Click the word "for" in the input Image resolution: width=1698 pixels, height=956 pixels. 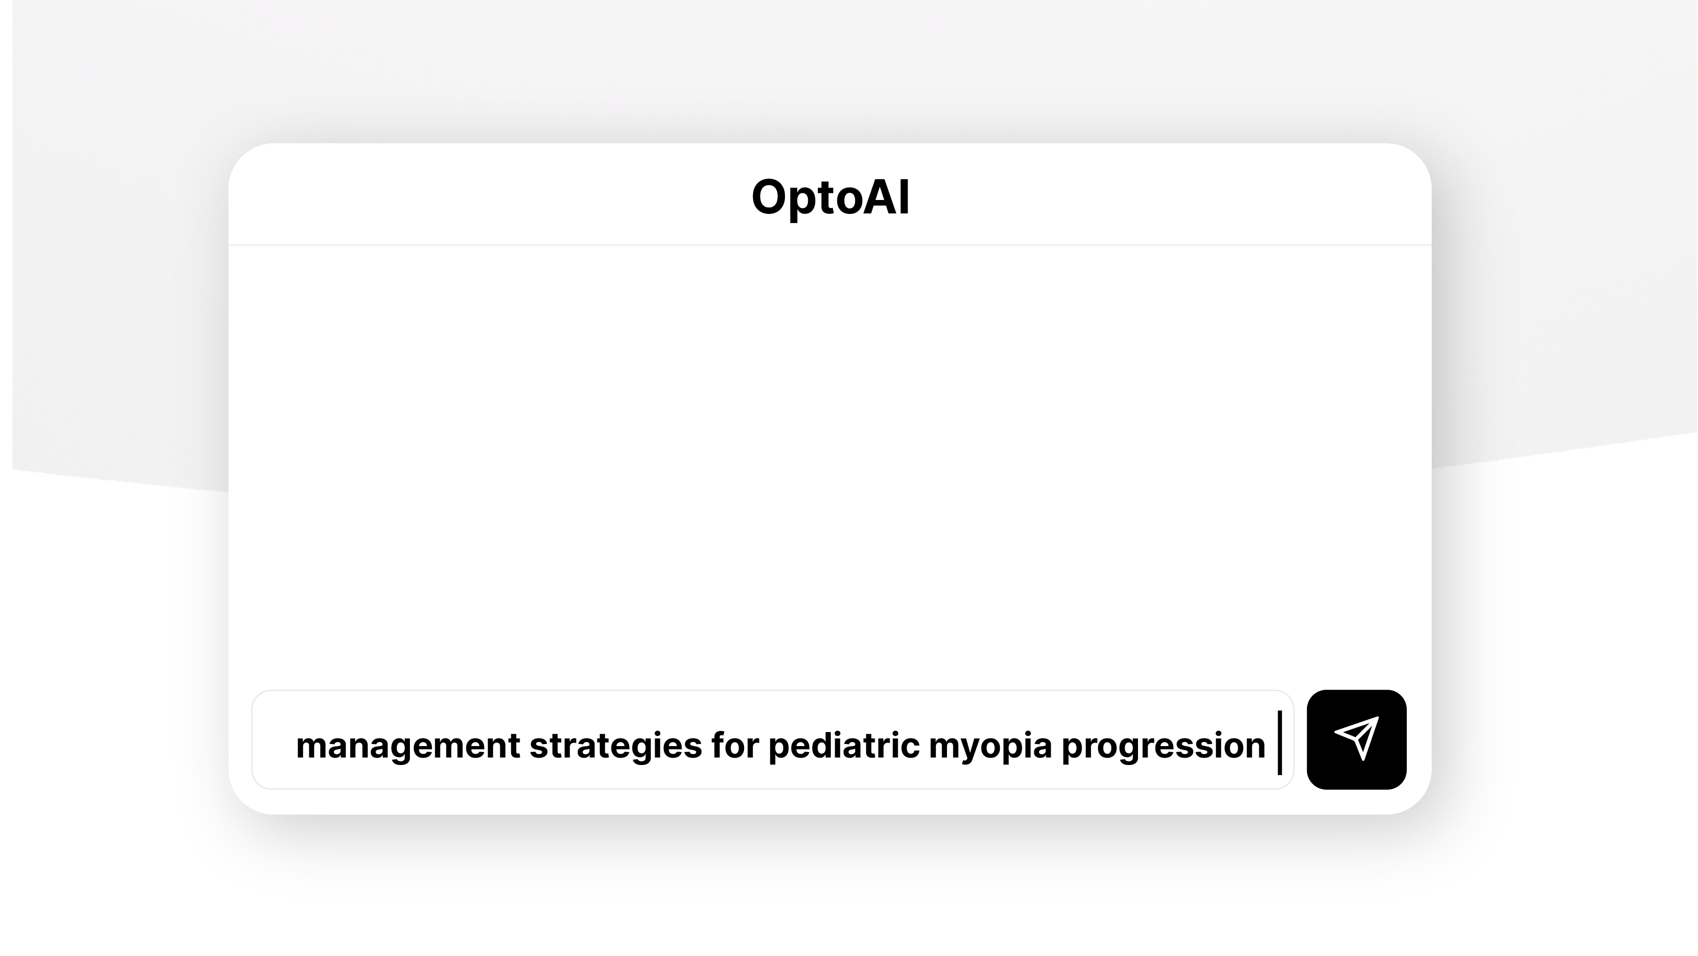click(735, 746)
